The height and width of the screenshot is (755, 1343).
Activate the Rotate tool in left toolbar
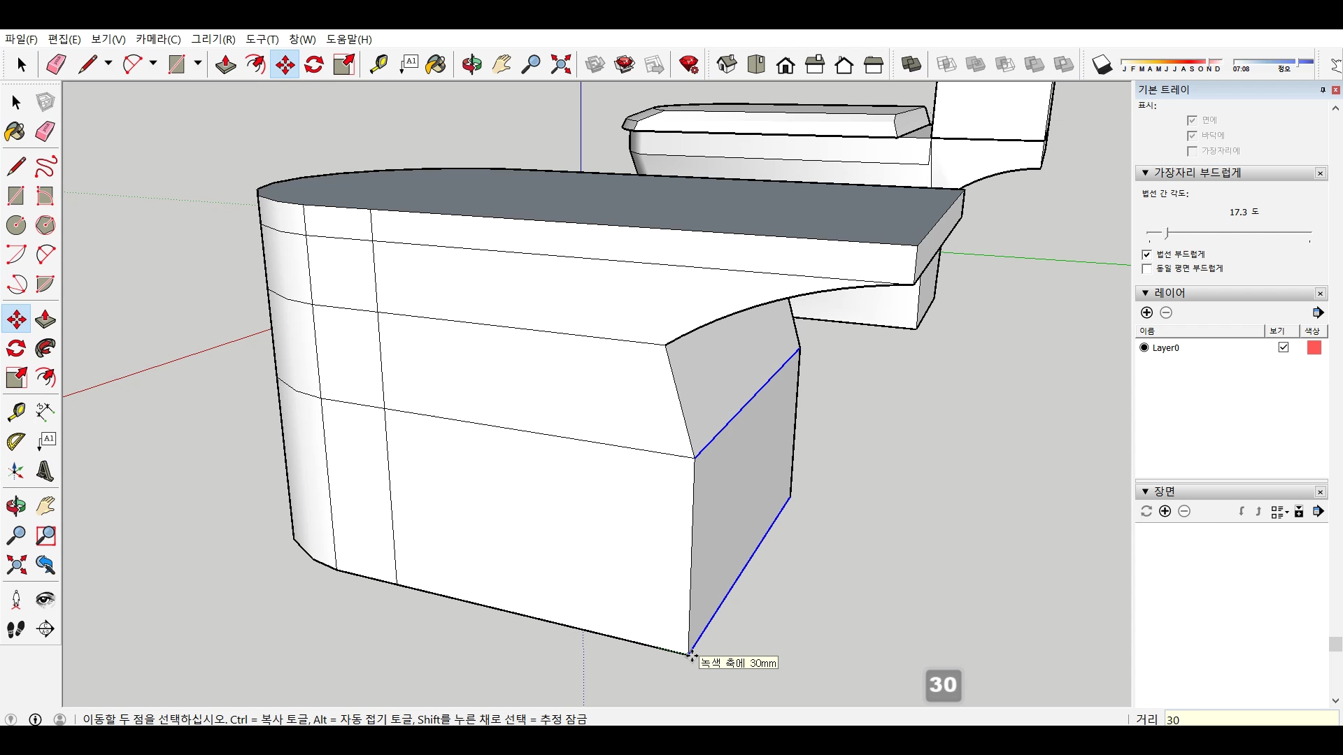coord(16,348)
